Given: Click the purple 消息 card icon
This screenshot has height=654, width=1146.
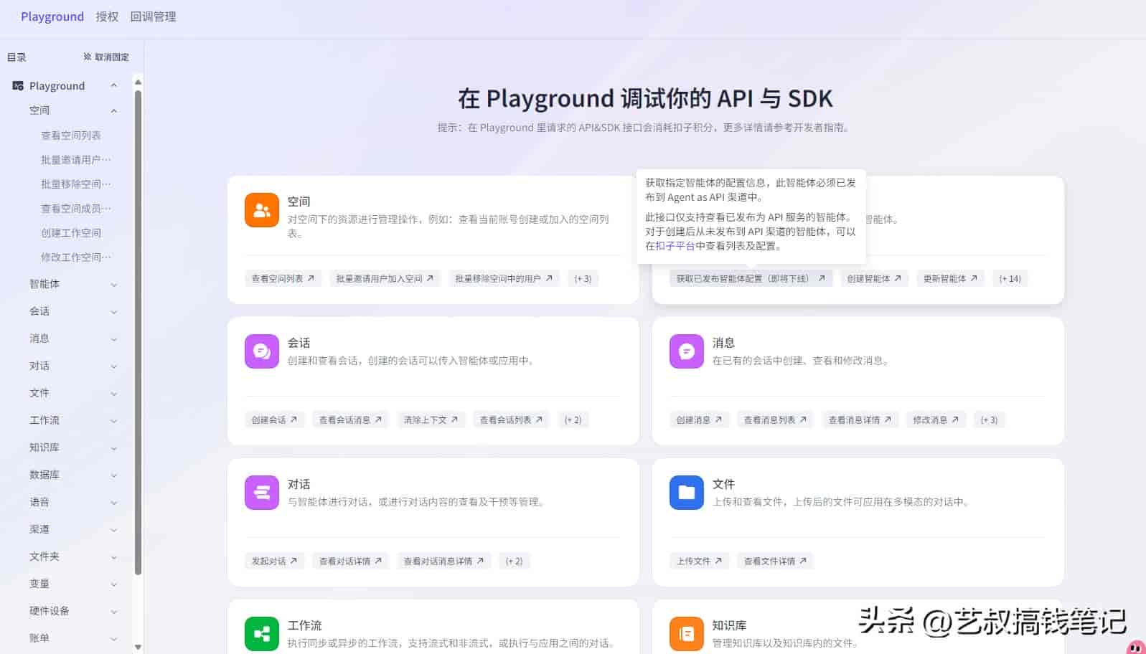Looking at the screenshot, I should click(687, 351).
